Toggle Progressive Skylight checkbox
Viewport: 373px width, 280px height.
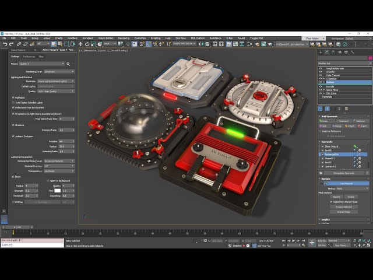pos(13,114)
